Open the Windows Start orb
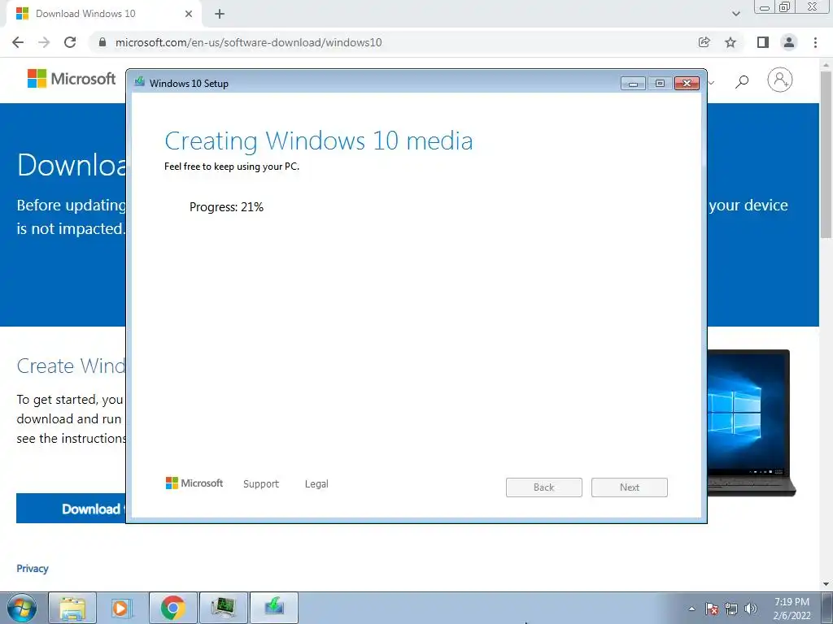 tap(22, 608)
